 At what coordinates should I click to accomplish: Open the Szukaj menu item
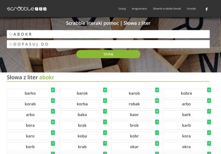click(122, 9)
